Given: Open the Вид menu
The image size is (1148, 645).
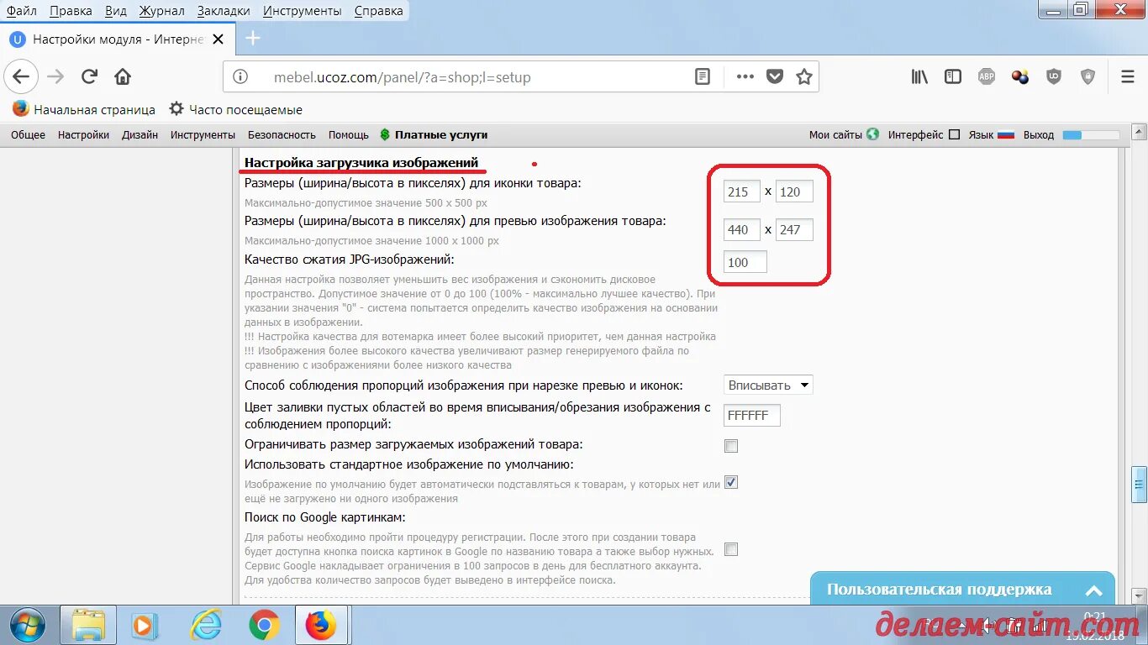Looking at the screenshot, I should pos(116,11).
